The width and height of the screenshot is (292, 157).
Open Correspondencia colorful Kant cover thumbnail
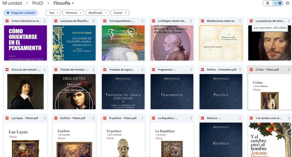(123, 43)
